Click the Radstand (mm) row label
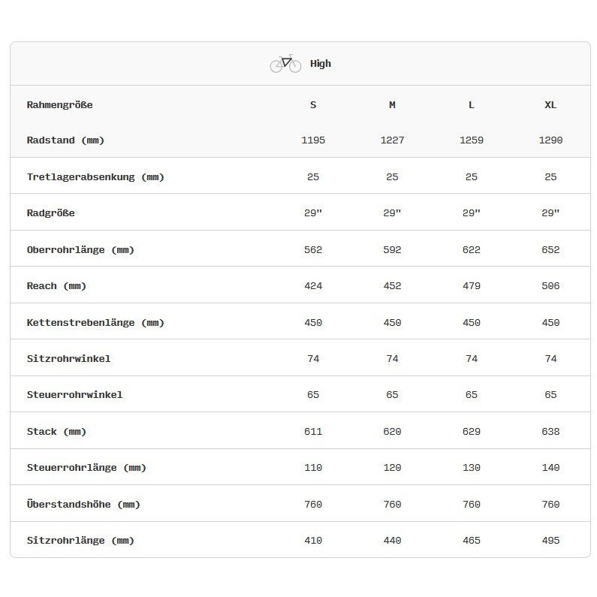Viewport: 597px width, 597px height. coord(65,140)
